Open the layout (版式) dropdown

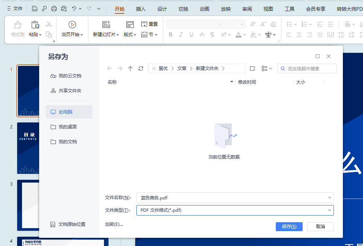click(x=130, y=35)
